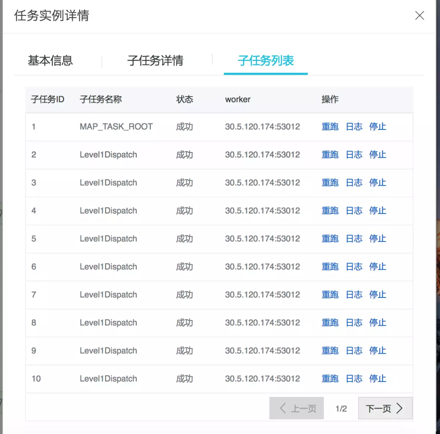
Task: Click 重跑 for MAP_TASK_ROOT
Action: point(330,127)
